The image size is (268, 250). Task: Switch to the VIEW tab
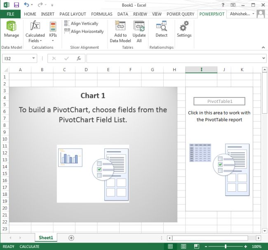click(x=157, y=14)
